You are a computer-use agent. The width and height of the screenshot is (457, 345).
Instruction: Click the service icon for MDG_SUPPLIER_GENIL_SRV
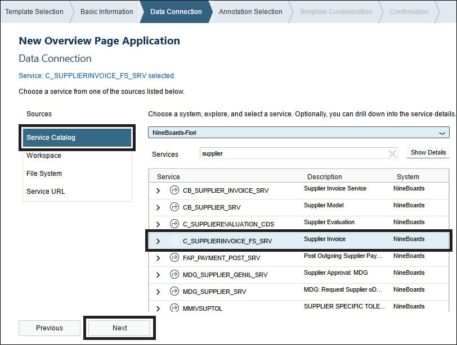[174, 275]
